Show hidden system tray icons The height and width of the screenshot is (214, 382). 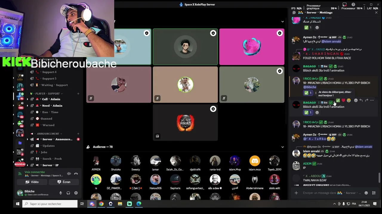coord(334,204)
